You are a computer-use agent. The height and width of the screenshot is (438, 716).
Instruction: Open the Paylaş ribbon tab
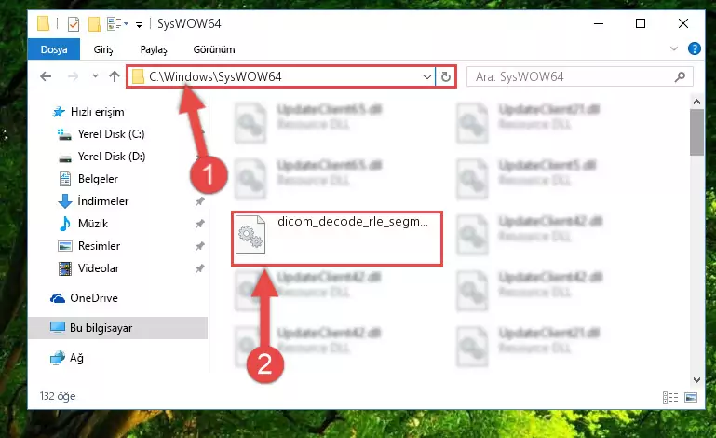tap(154, 49)
